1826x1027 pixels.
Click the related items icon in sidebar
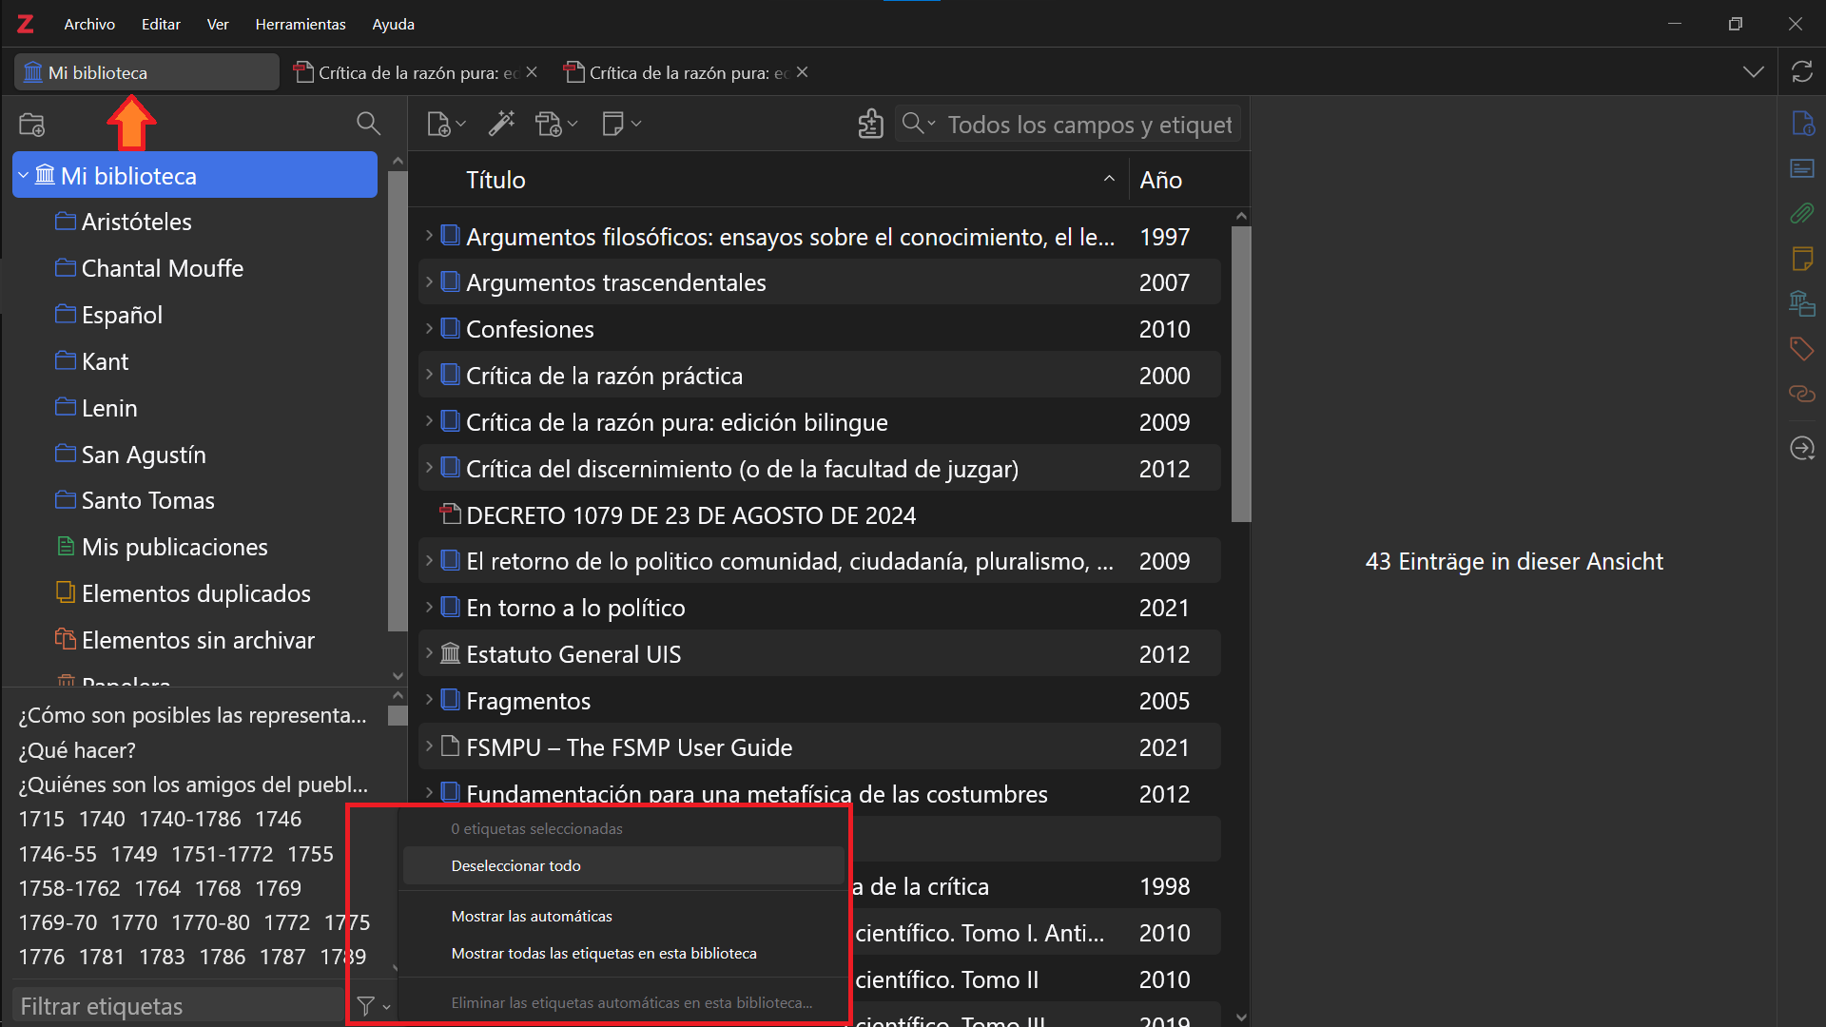pos(1801,394)
